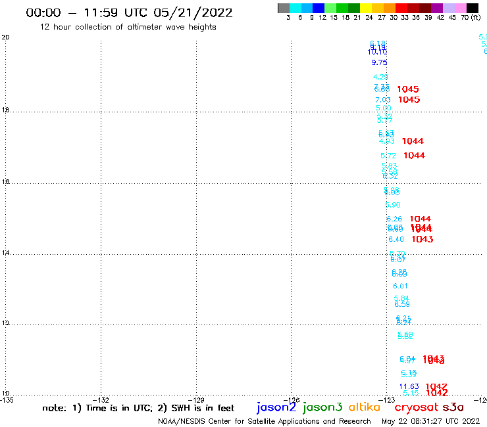
Task: Select the s3a satellite legend label
Action: click(453, 407)
